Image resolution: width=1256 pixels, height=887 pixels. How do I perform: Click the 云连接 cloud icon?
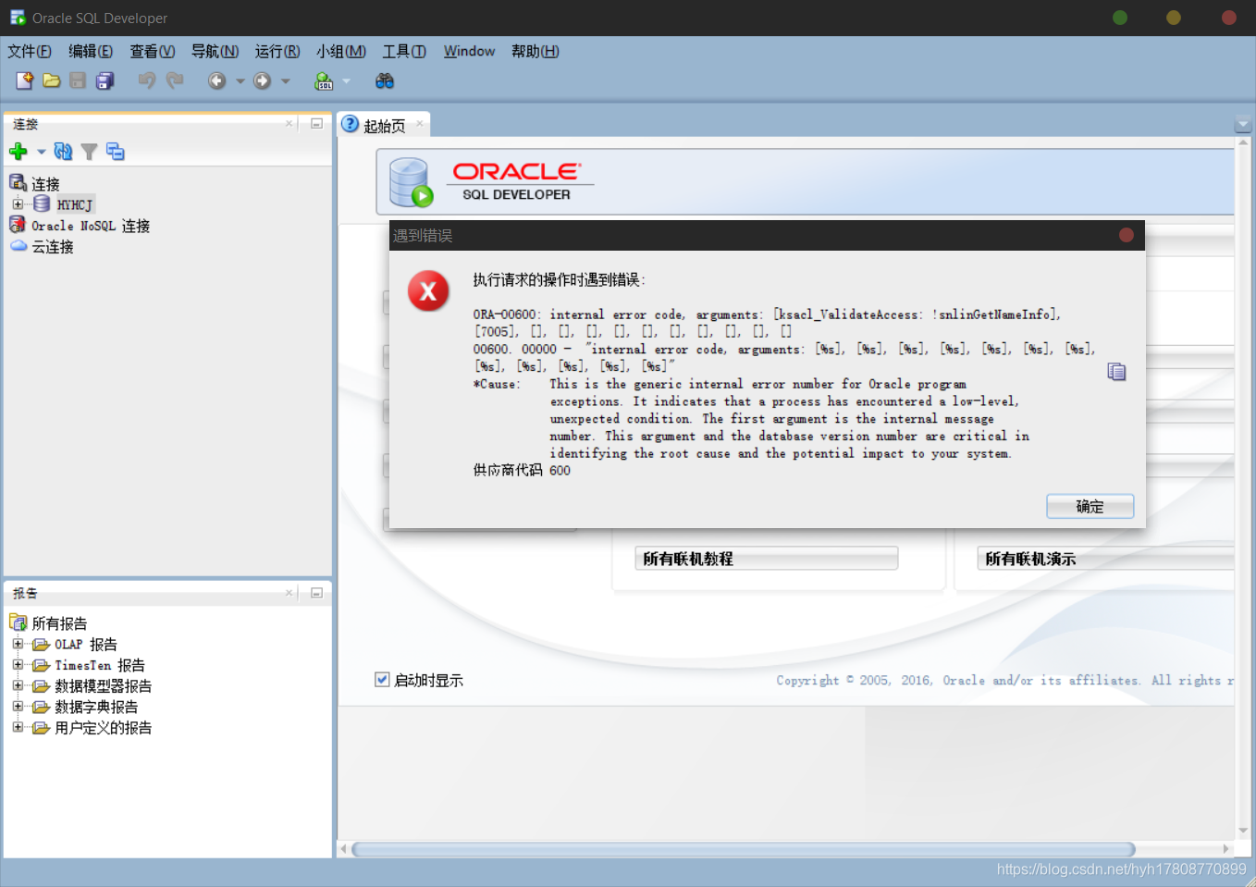point(19,246)
